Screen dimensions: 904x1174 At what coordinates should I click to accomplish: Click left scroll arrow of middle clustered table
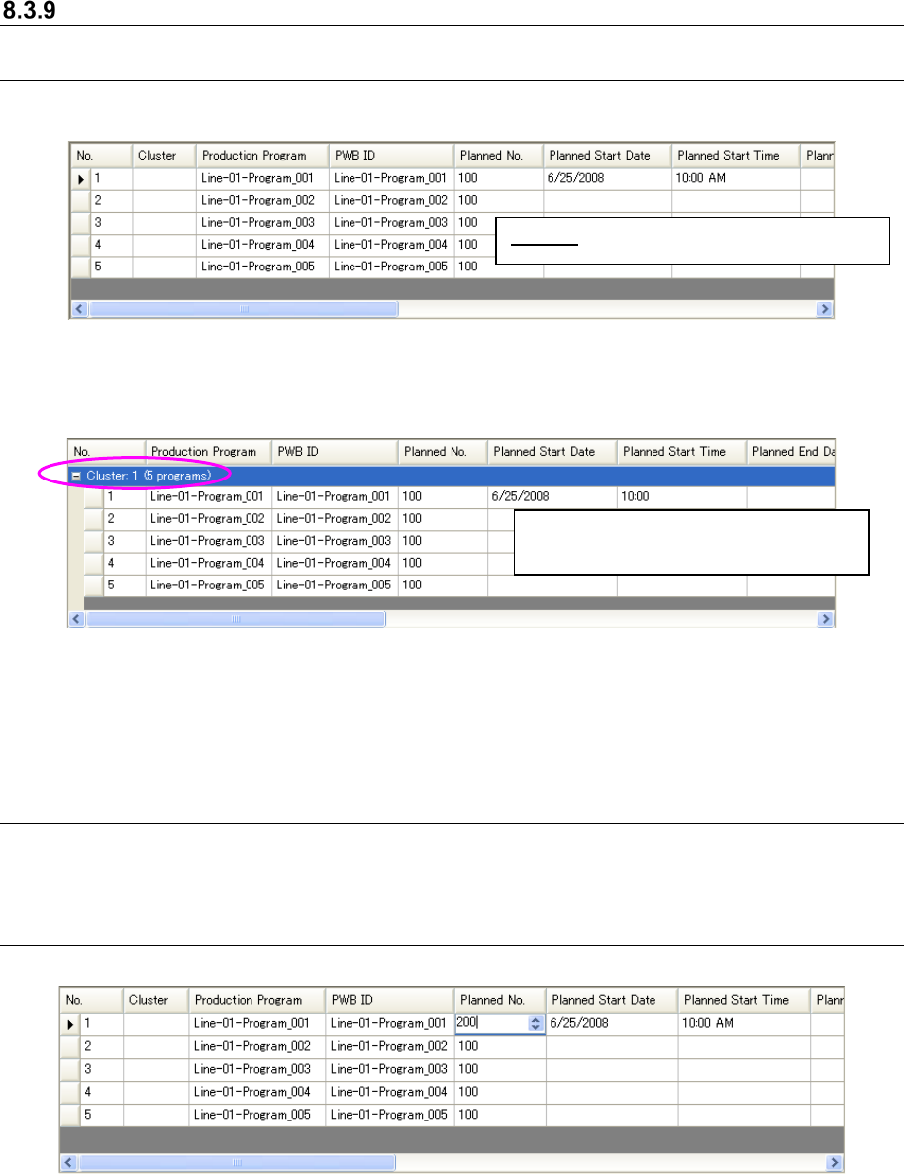76,619
